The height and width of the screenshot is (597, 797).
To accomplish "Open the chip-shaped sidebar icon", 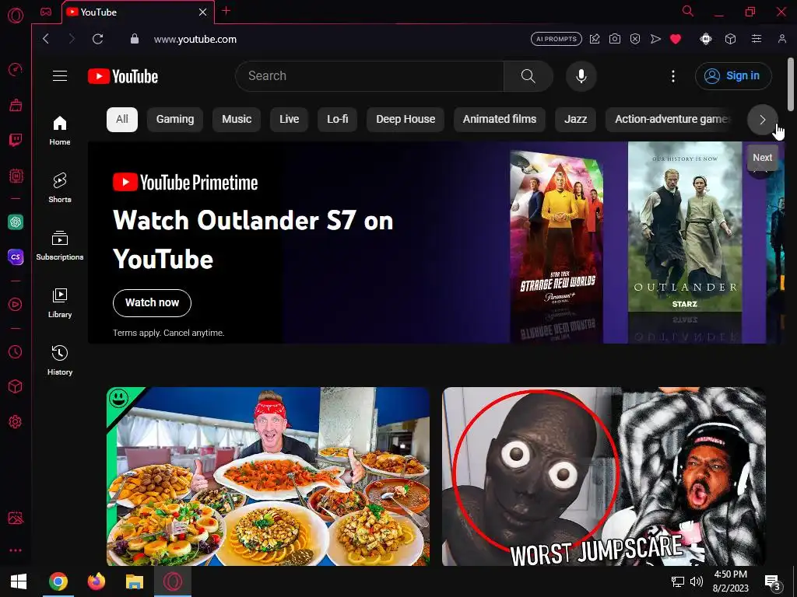I will 16,176.
